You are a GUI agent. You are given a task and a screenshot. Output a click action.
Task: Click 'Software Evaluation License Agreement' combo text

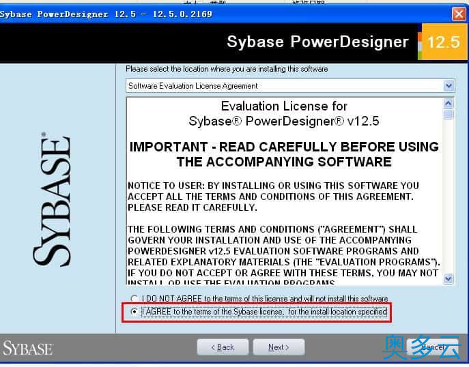pos(193,86)
